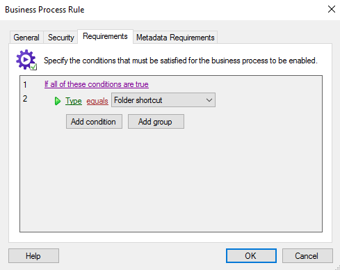Go to the Metadata Requirements tab
340x270 pixels.
[x=175, y=38]
